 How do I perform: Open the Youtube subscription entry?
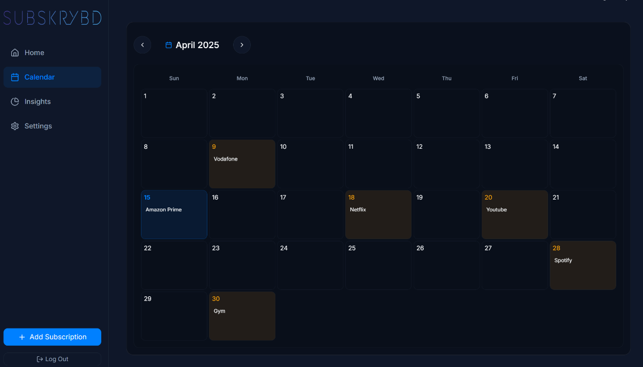click(x=496, y=210)
